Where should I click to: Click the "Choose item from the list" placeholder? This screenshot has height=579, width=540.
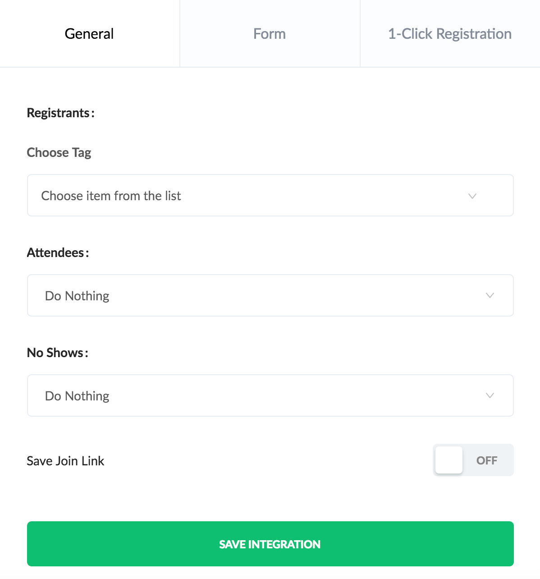[111, 196]
